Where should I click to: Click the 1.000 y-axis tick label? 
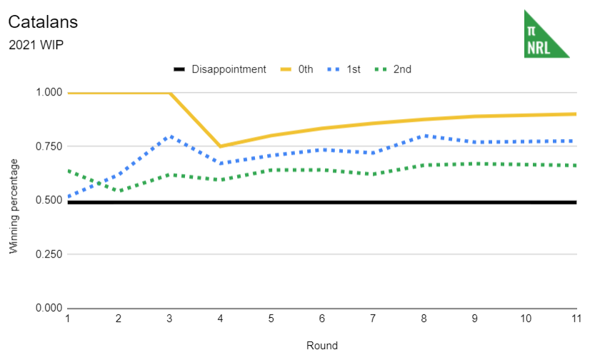(x=49, y=93)
